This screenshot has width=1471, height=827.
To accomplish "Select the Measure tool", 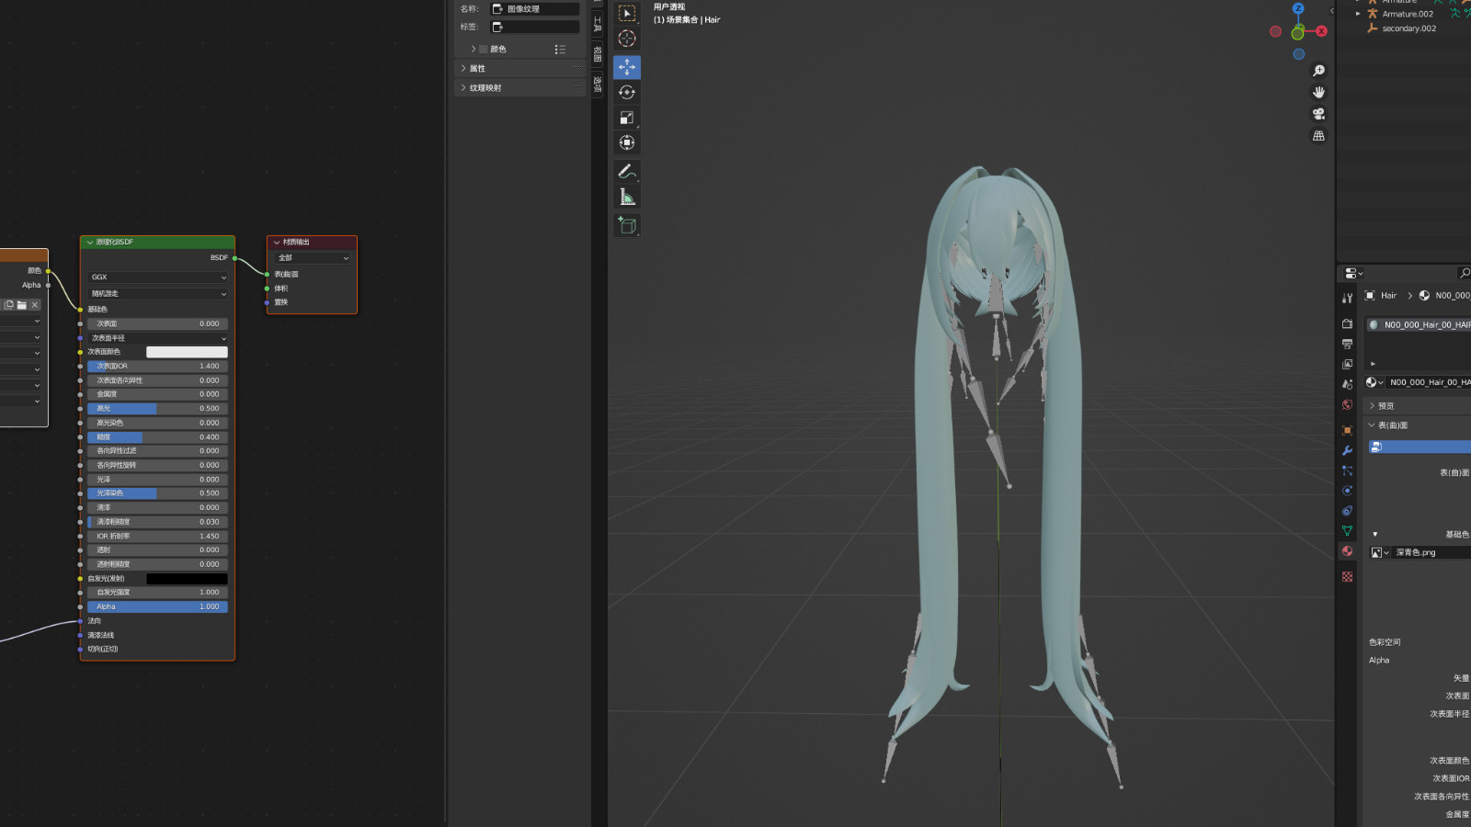I will click(627, 197).
